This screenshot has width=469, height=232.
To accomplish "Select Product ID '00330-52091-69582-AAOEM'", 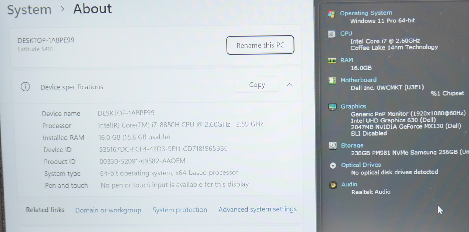I will click(142, 161).
